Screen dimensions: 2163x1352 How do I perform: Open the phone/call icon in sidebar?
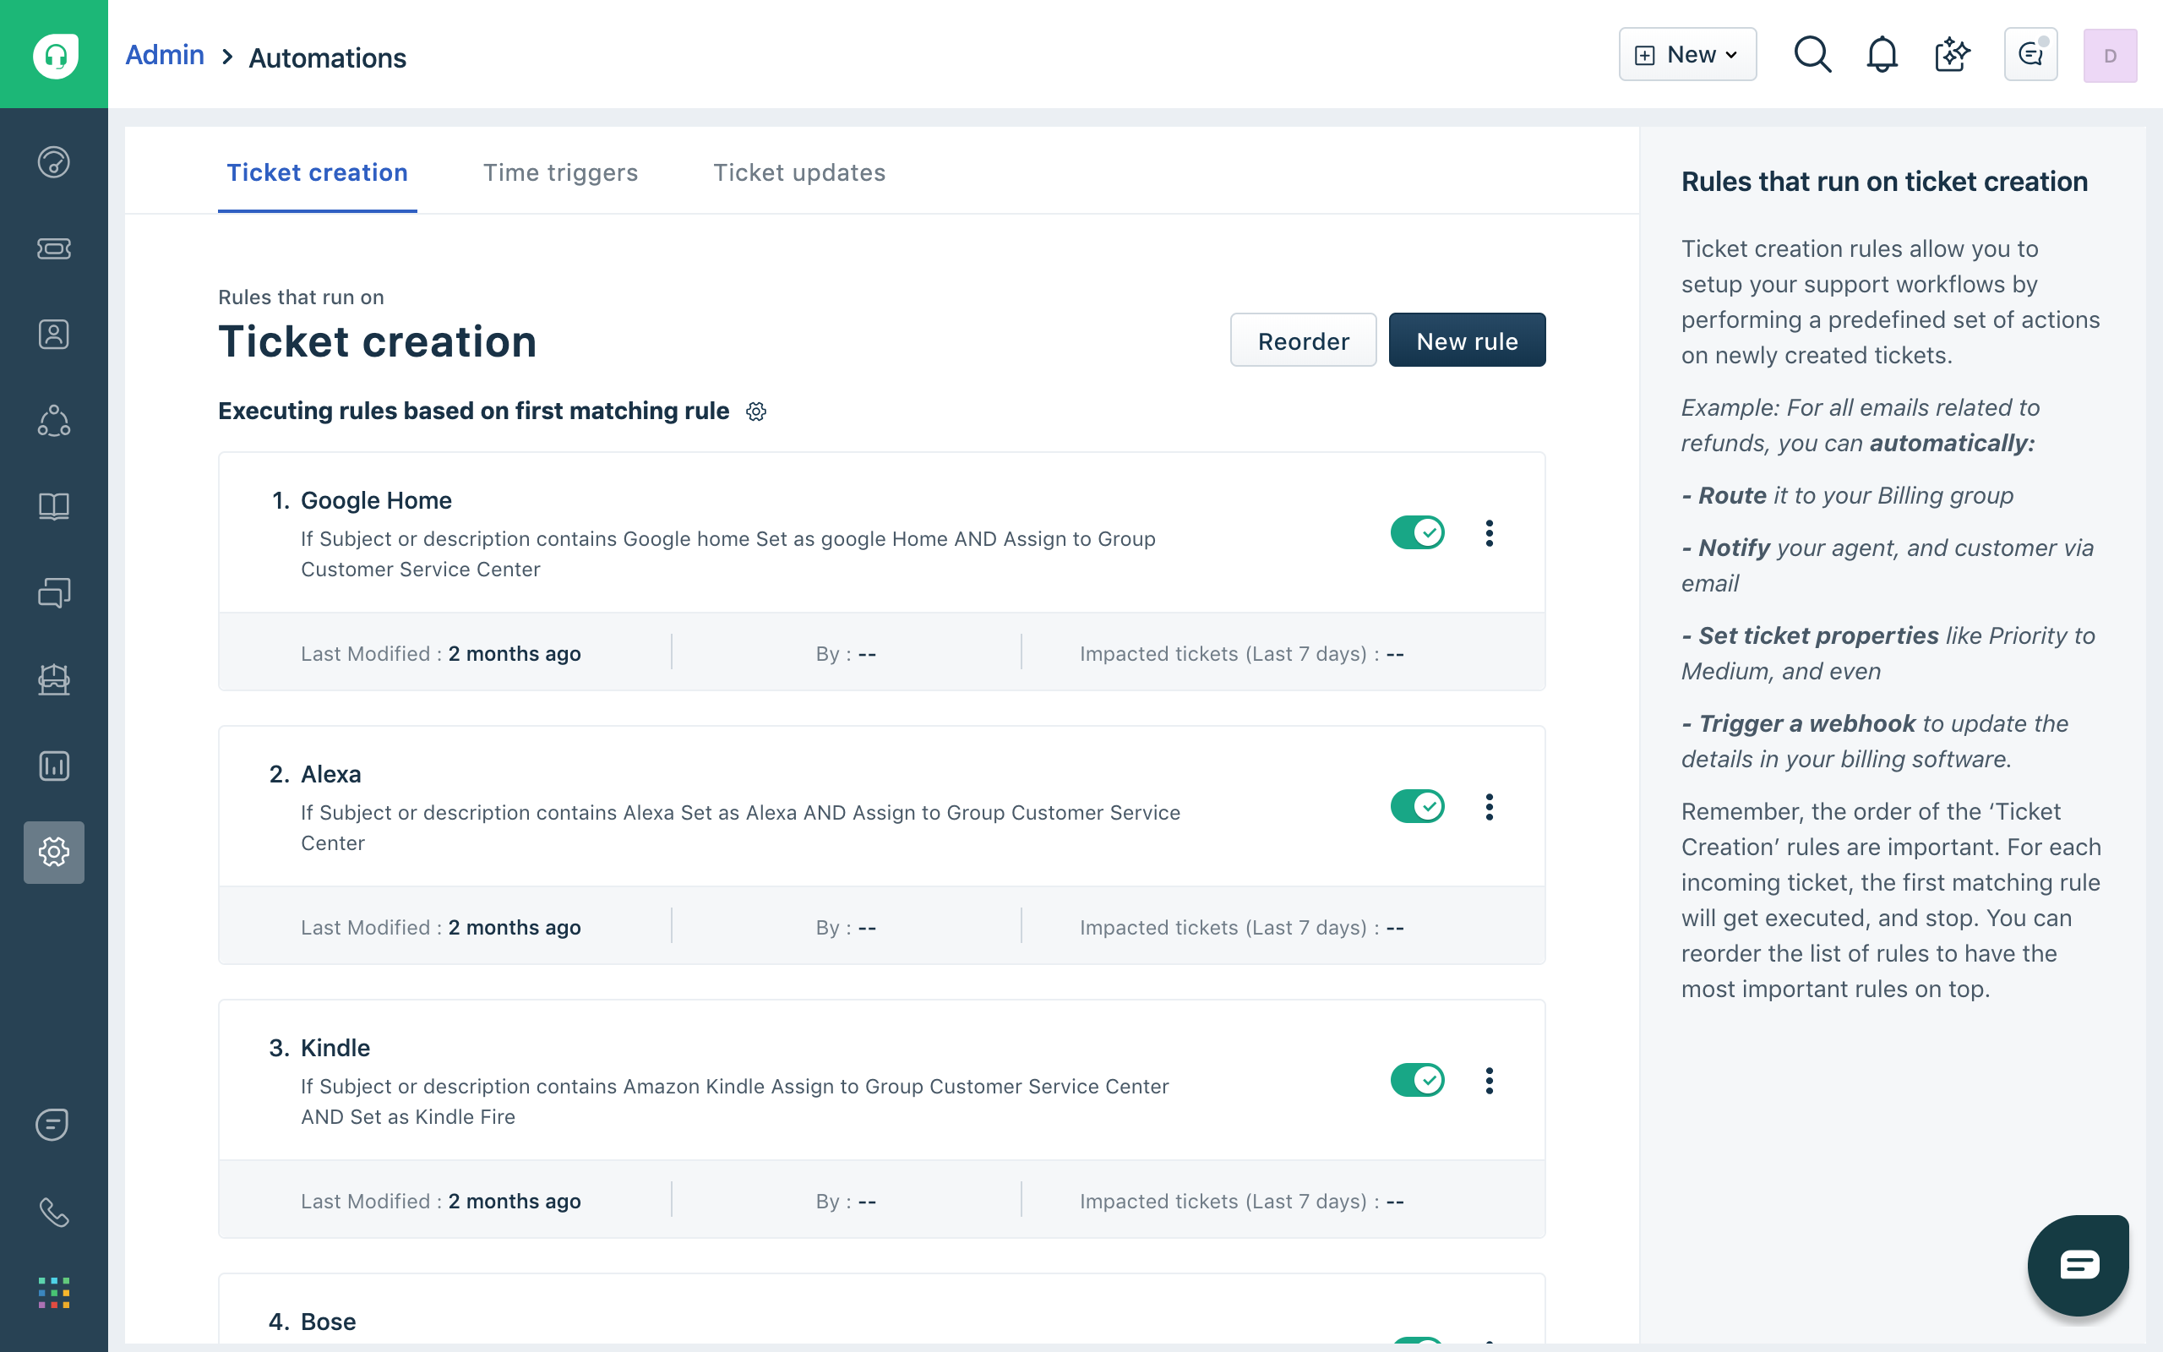click(53, 1213)
